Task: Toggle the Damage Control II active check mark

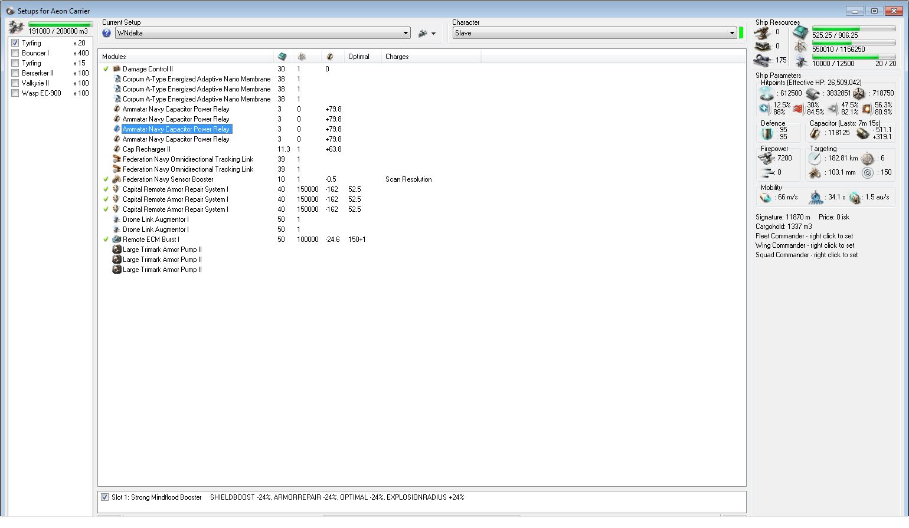Action: coord(106,69)
